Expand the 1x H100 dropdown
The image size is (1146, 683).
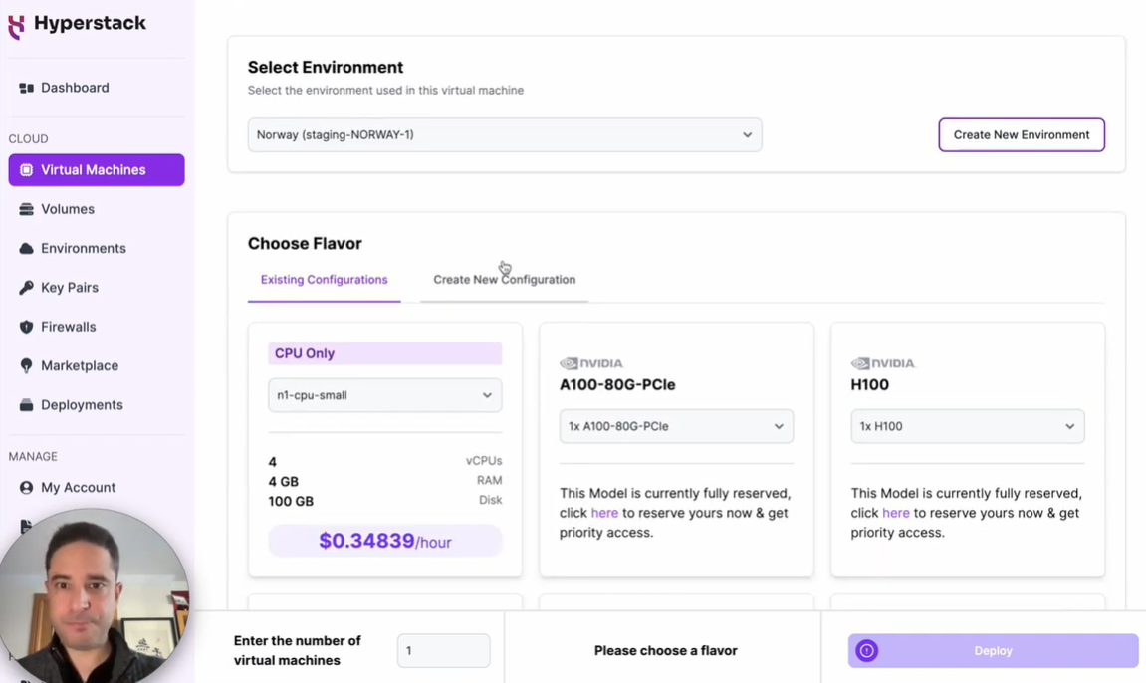tap(967, 426)
